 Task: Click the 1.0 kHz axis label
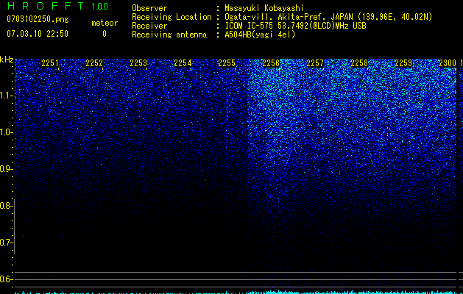(6, 132)
